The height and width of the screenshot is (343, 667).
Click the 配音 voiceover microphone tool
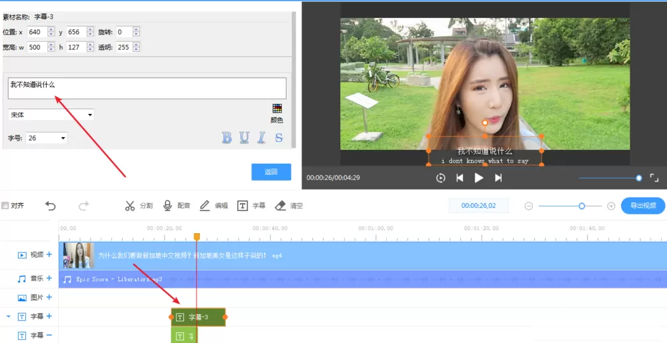[x=177, y=205]
